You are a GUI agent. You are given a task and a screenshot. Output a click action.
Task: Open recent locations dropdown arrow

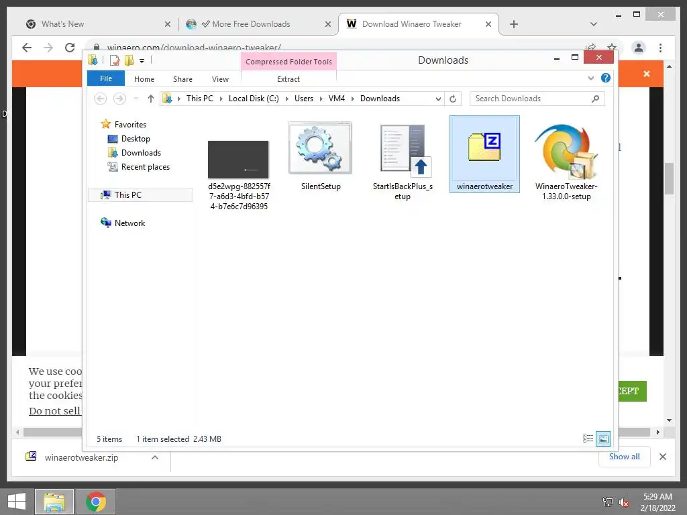(136, 99)
